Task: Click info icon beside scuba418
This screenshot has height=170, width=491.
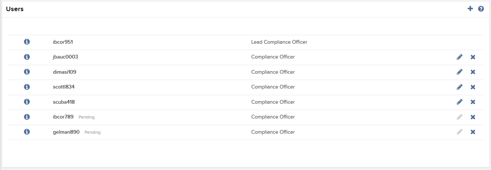Action: pyautogui.click(x=27, y=102)
